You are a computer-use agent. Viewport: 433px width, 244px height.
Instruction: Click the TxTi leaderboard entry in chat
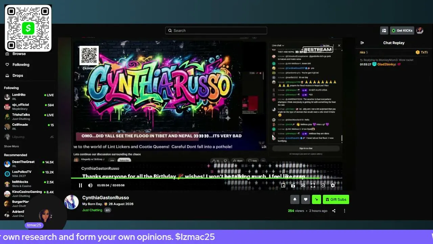pos(422,52)
